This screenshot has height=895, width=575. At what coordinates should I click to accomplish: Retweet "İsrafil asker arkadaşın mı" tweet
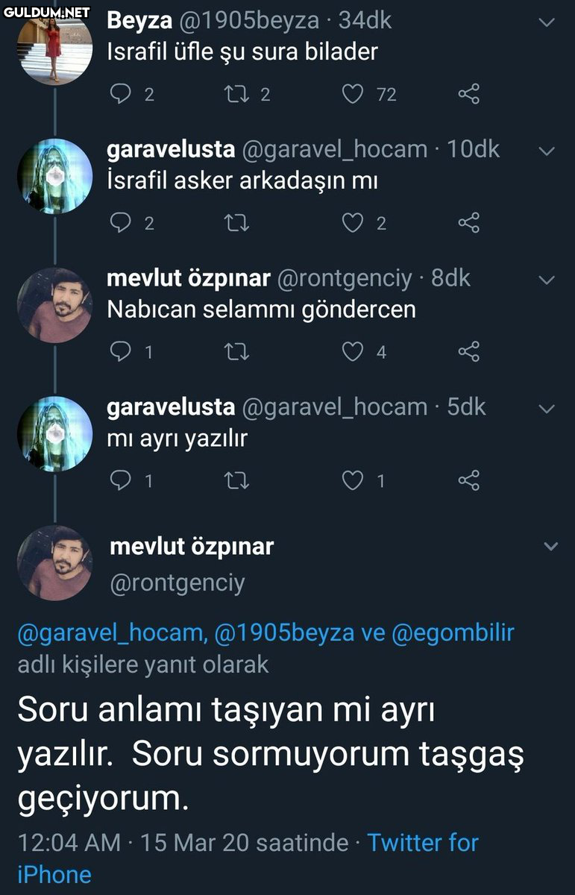click(236, 223)
